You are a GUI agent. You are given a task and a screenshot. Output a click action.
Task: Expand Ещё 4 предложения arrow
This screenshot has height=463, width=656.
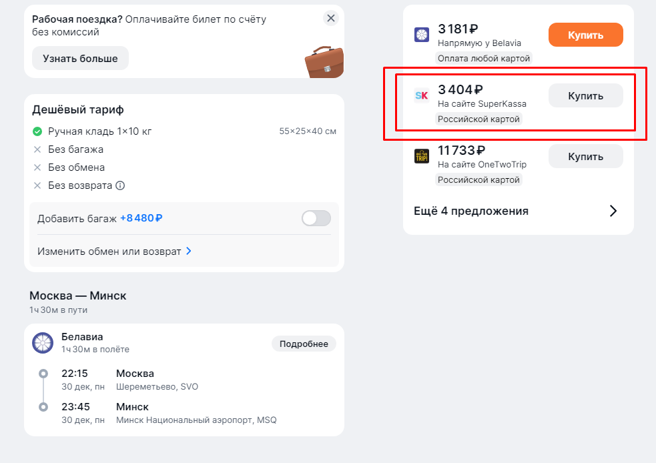point(613,211)
